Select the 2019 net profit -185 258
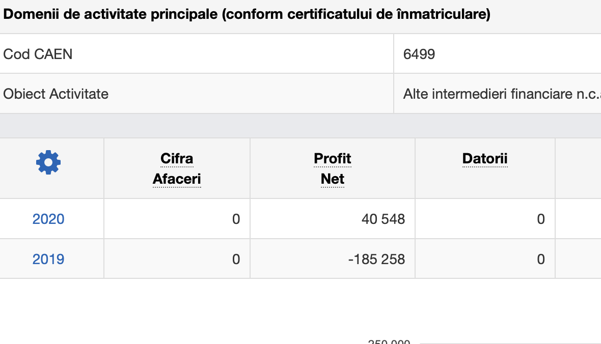Viewport: 601px width, 344px height. point(376,260)
